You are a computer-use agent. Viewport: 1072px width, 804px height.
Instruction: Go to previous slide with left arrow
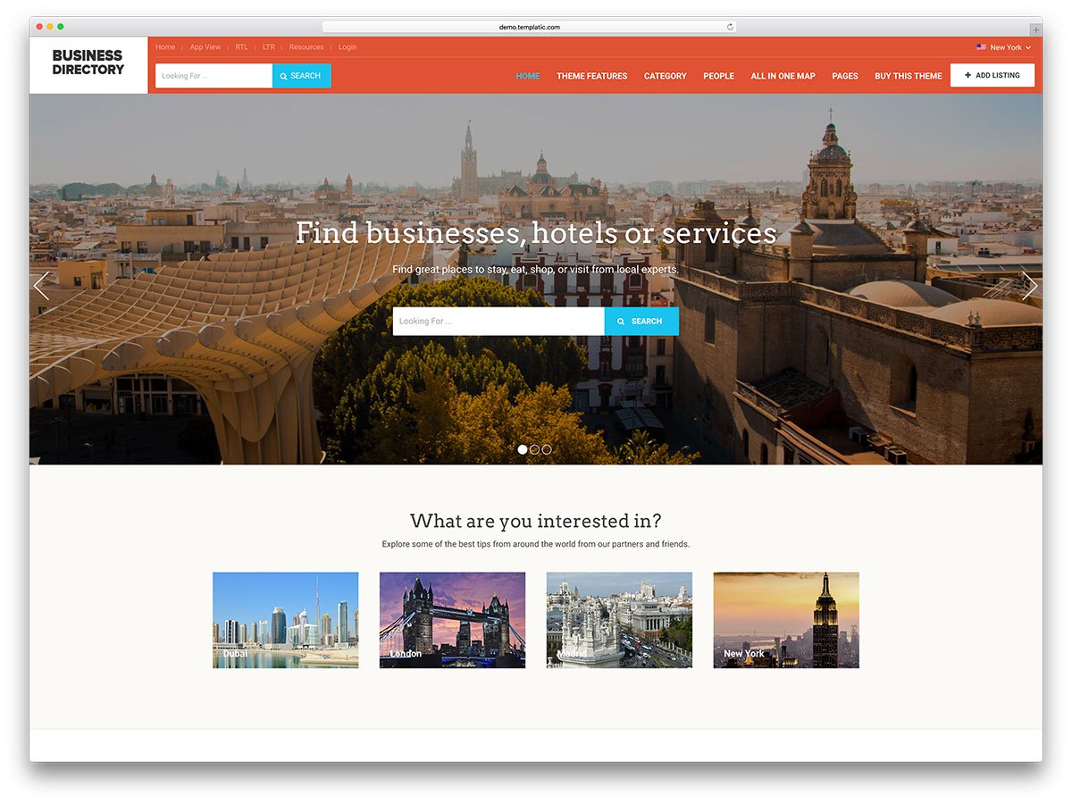tap(41, 286)
